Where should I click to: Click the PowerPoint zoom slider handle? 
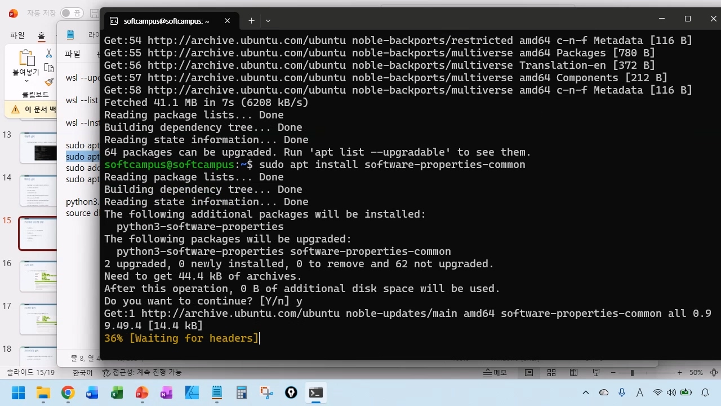pos(632,373)
